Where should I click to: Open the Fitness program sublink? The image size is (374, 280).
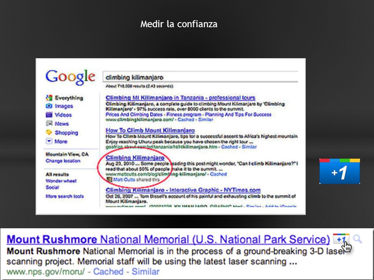coord(183,114)
